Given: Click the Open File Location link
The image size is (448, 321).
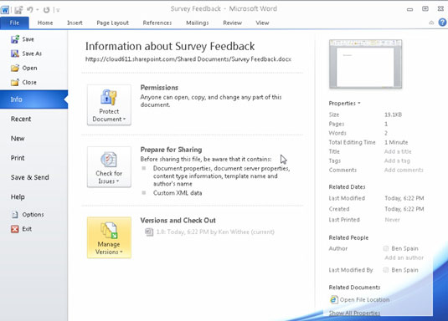Looking at the screenshot, I should 364,299.
